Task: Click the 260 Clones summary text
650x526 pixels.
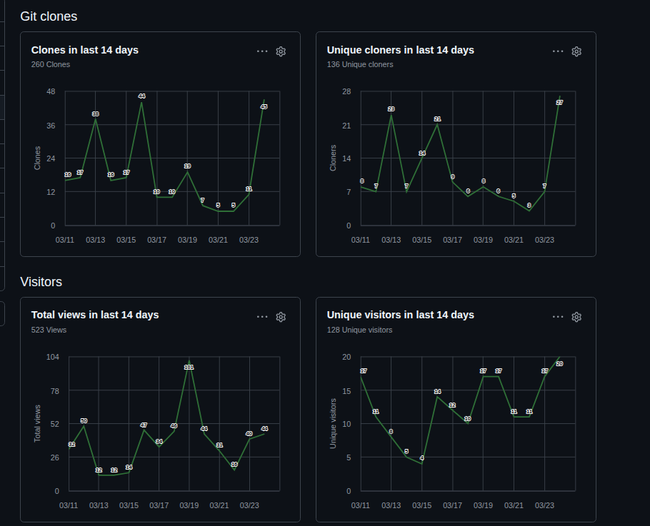Action: click(x=50, y=64)
